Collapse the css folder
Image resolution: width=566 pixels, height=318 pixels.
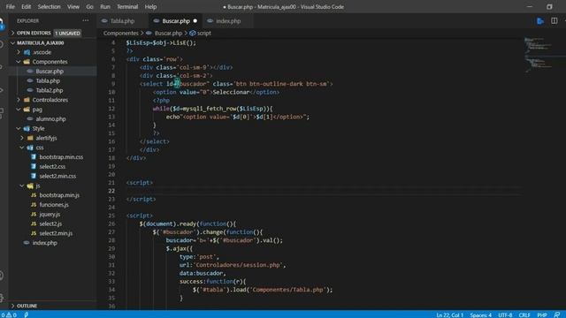[x=40, y=148]
